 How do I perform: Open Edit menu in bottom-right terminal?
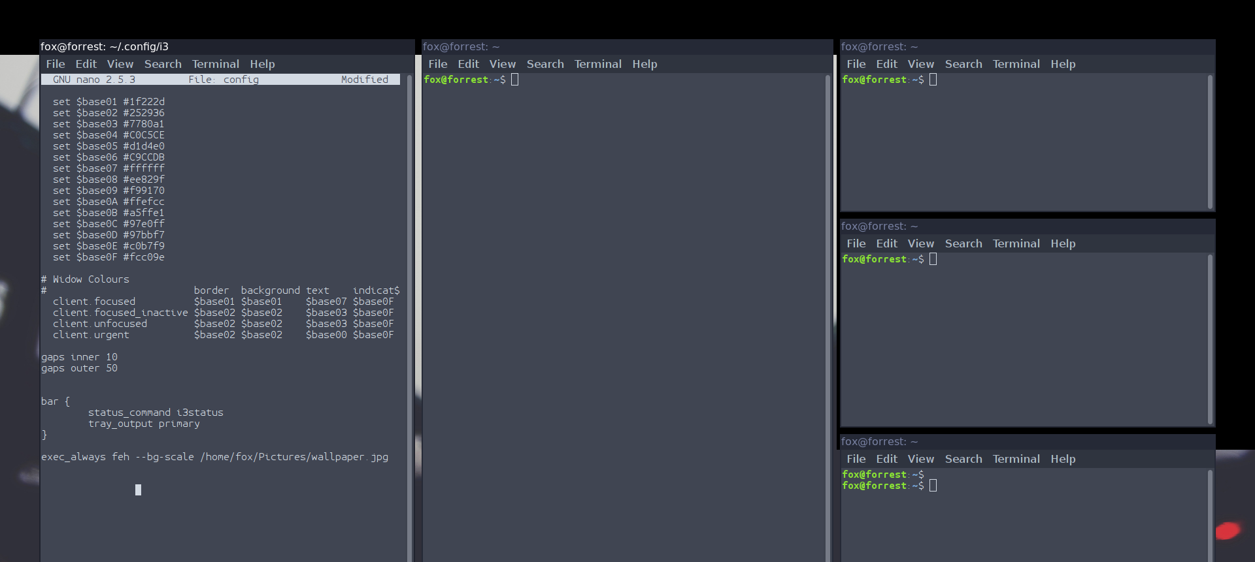pyautogui.click(x=886, y=459)
